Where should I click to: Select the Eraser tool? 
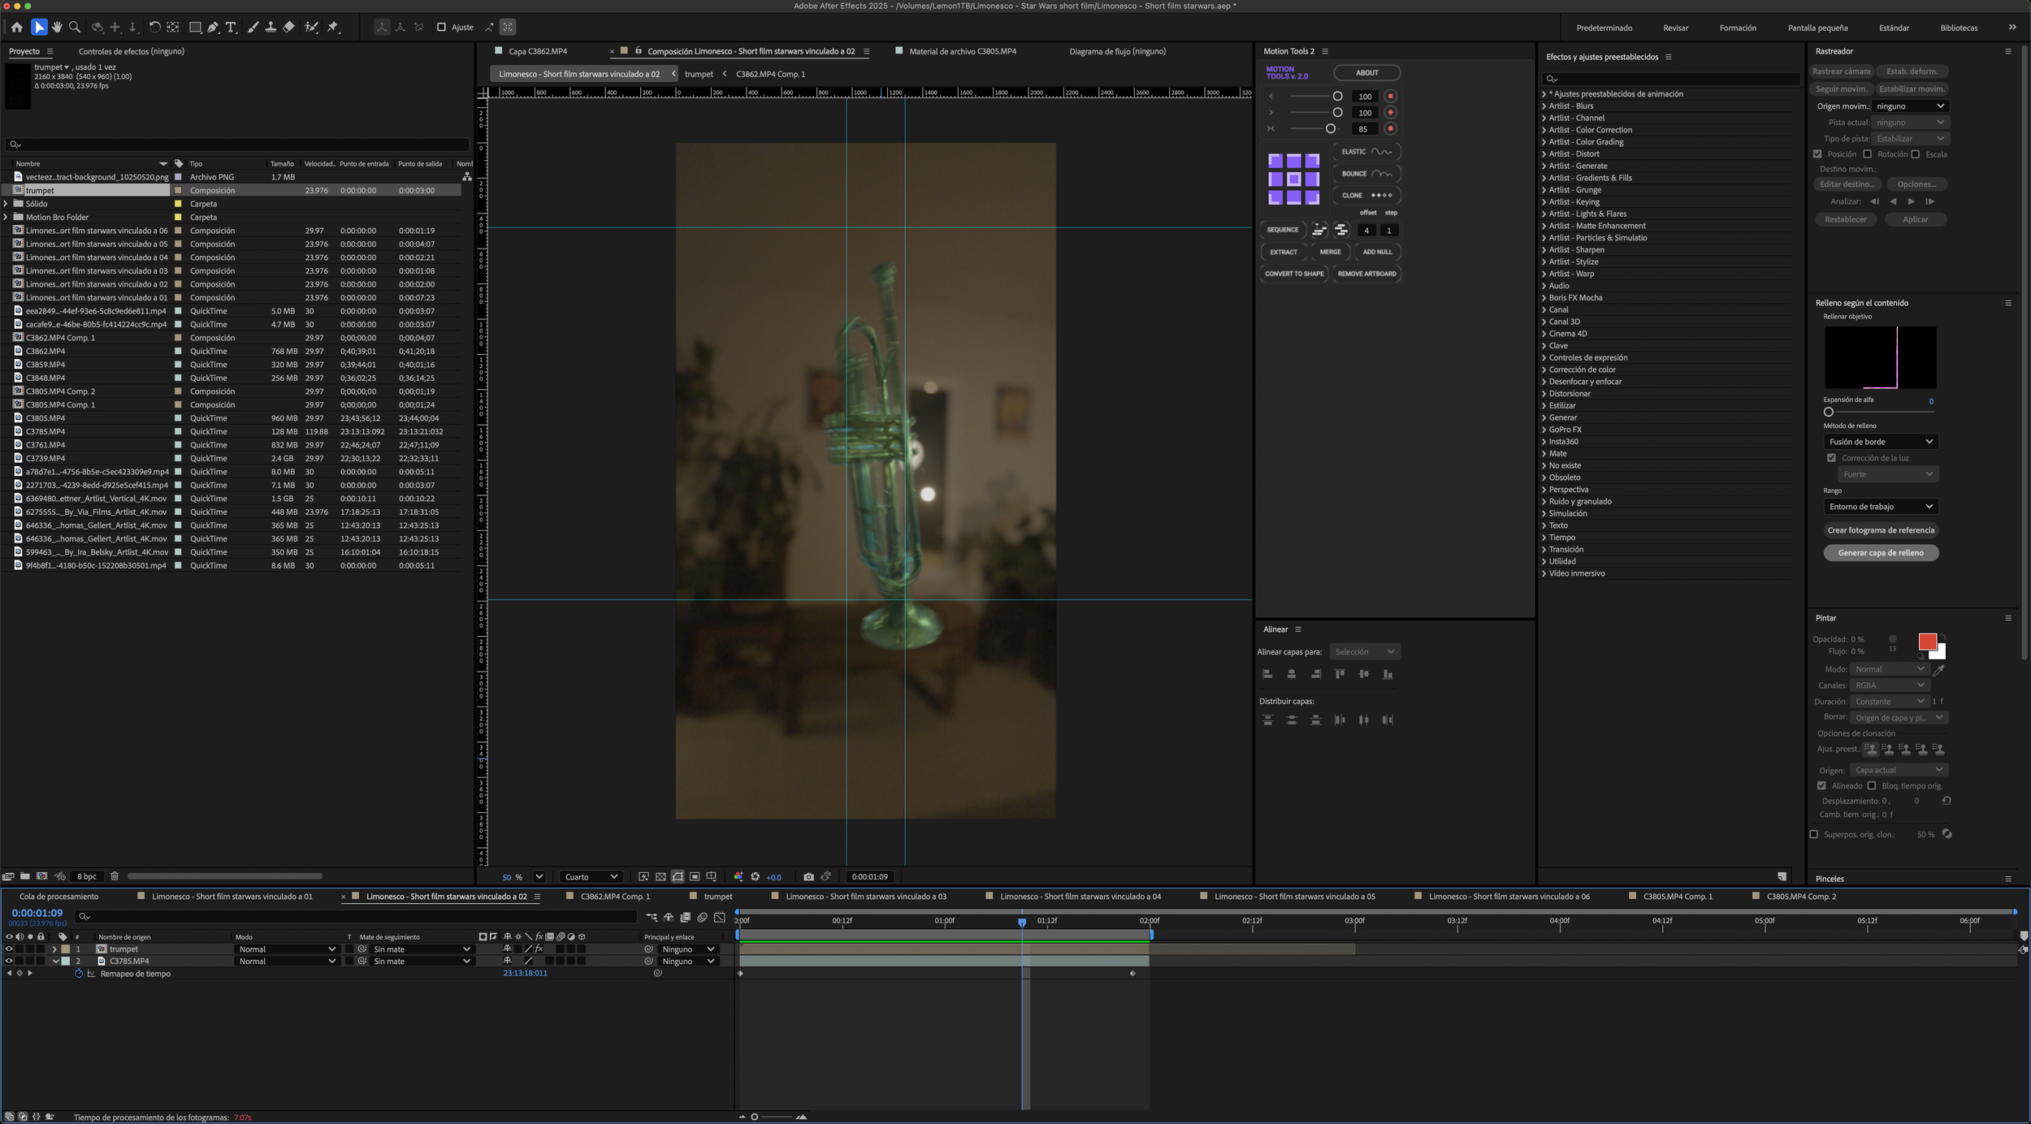coord(288,27)
